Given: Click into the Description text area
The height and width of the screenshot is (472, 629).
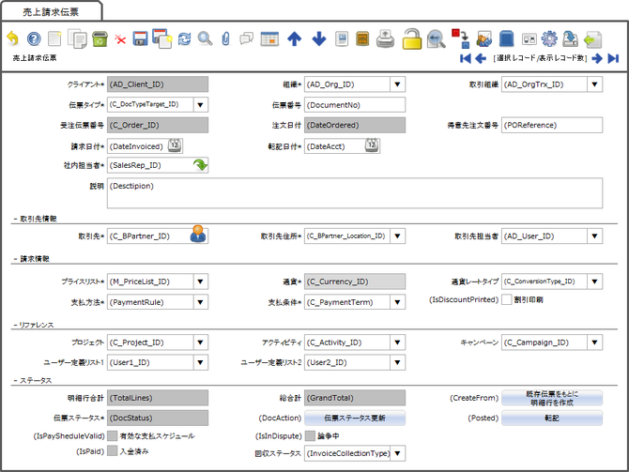Looking at the screenshot, I should click(355, 193).
